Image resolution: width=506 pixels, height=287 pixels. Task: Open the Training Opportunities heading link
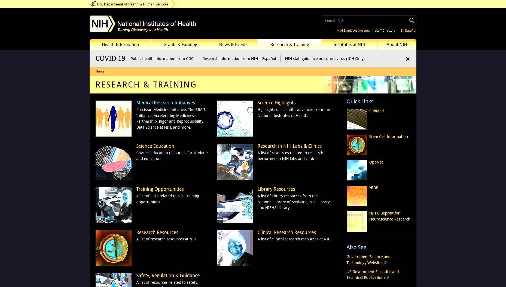pyautogui.click(x=160, y=189)
